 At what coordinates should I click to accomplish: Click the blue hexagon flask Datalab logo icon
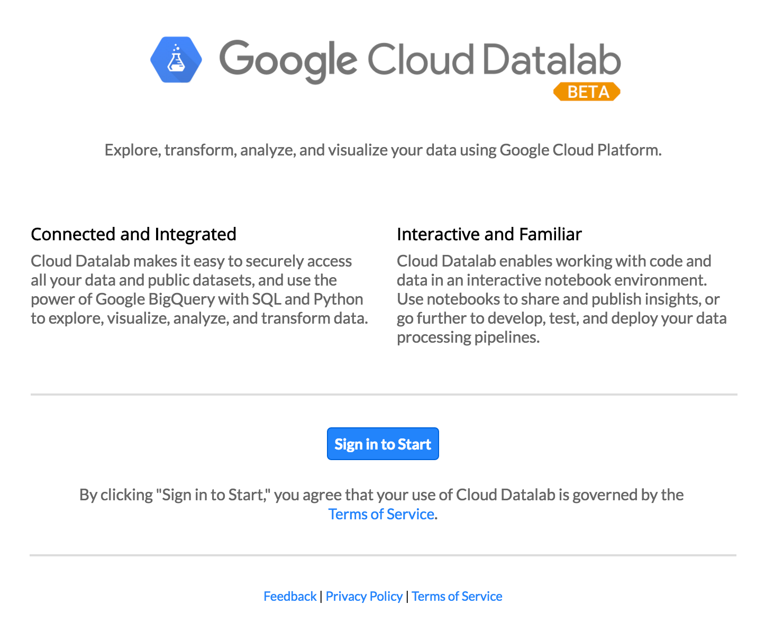(176, 60)
